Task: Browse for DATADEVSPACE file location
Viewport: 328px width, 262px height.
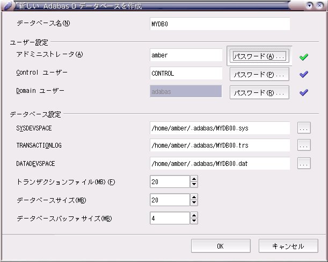Action: [304, 163]
